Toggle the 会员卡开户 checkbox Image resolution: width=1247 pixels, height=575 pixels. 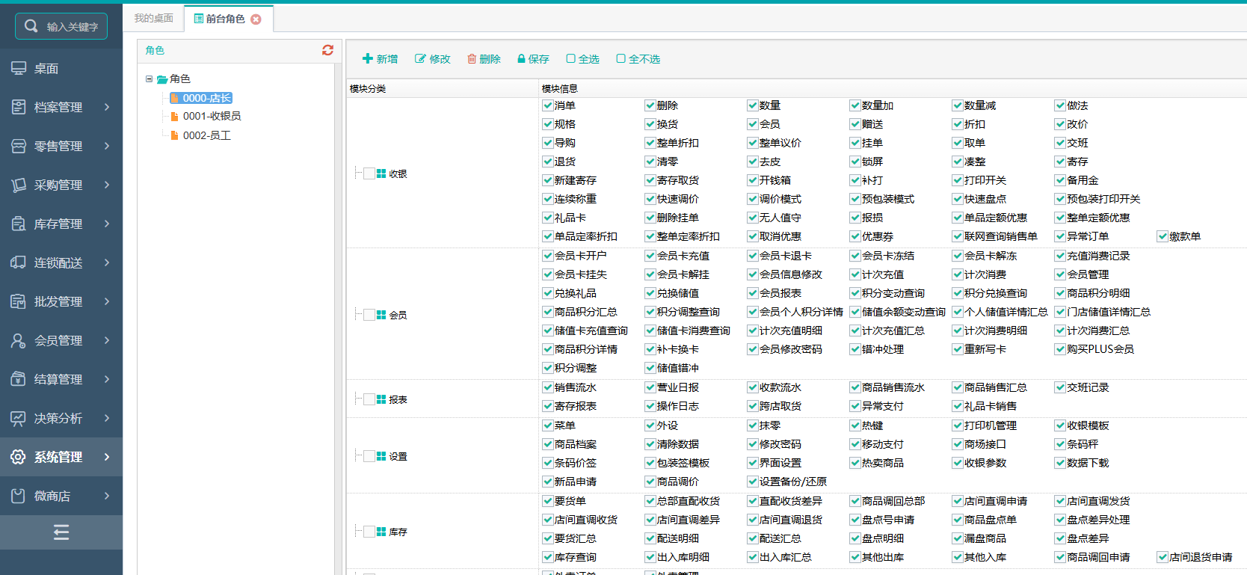[548, 256]
